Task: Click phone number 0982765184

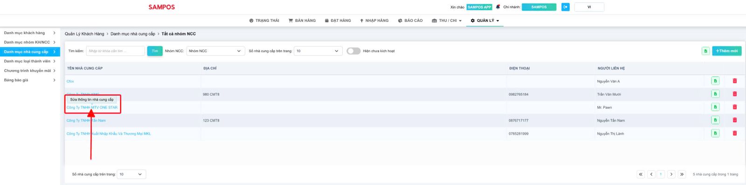Action: point(518,95)
